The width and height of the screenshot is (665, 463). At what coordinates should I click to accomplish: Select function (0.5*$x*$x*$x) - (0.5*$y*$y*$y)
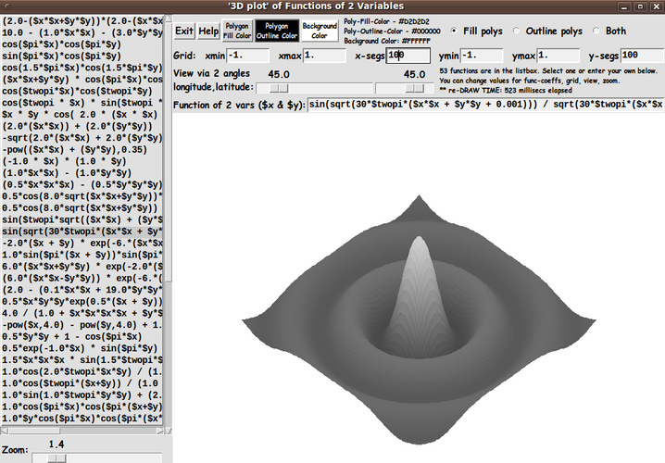(x=82, y=185)
